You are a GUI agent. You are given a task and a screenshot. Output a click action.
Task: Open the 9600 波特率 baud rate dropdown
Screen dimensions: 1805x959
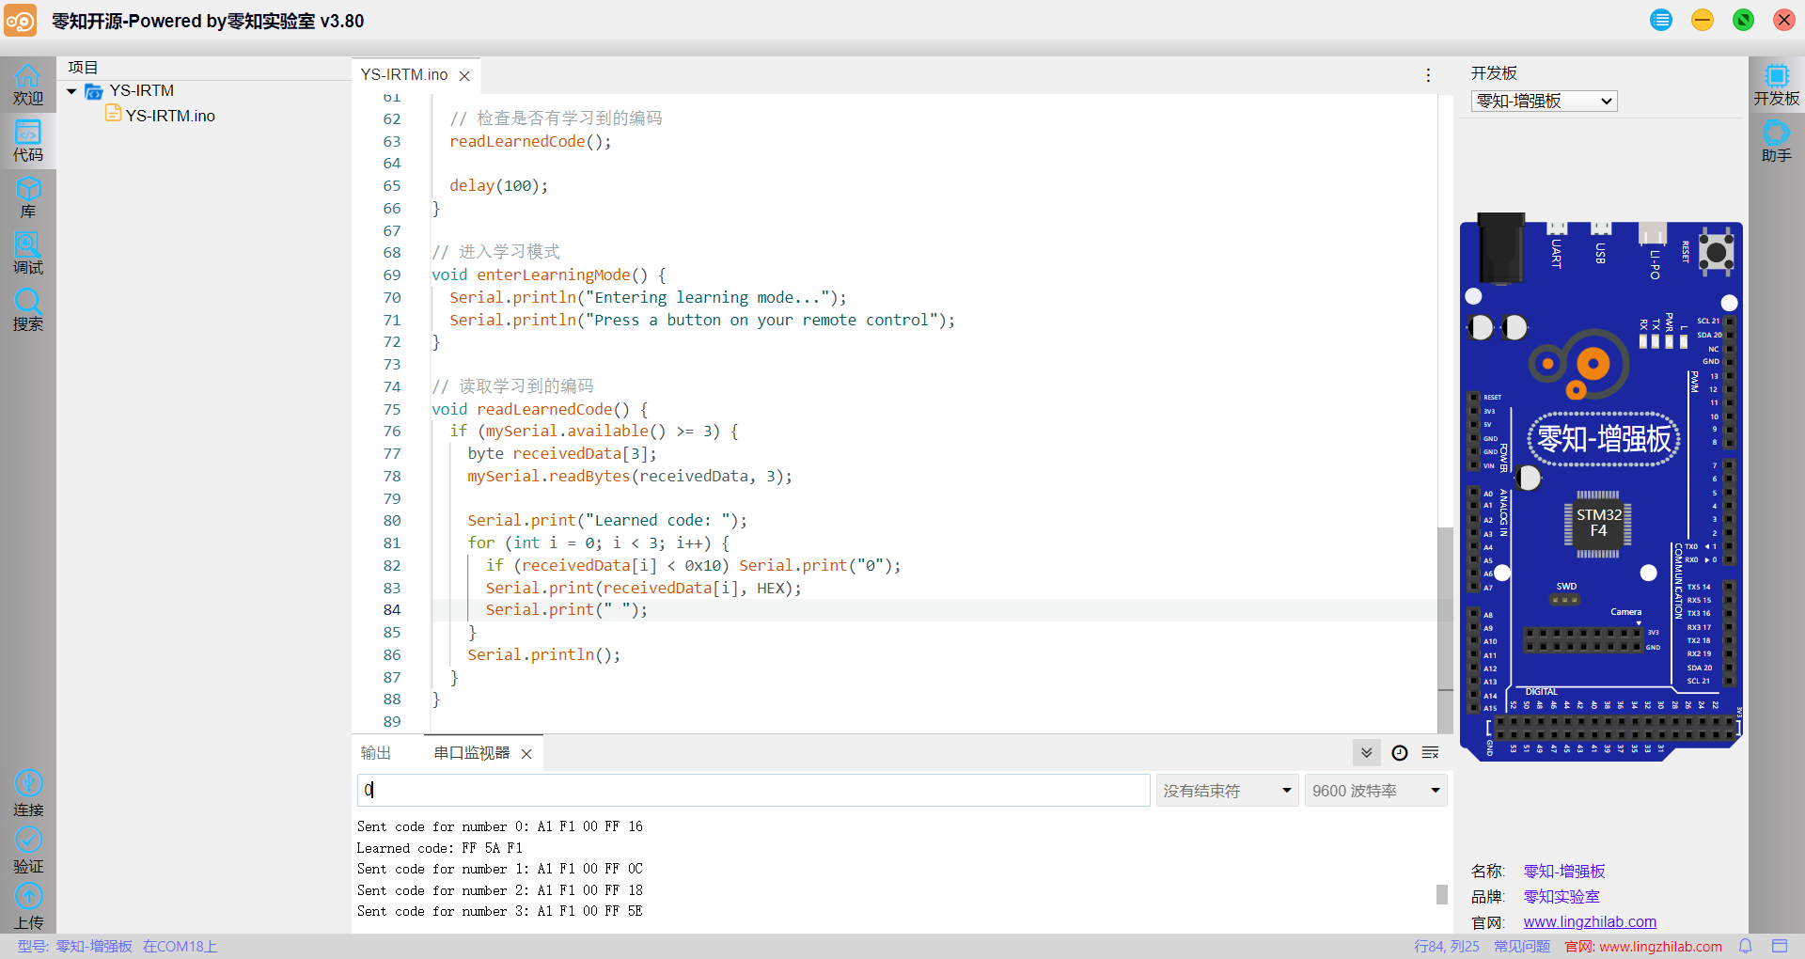coord(1375,791)
